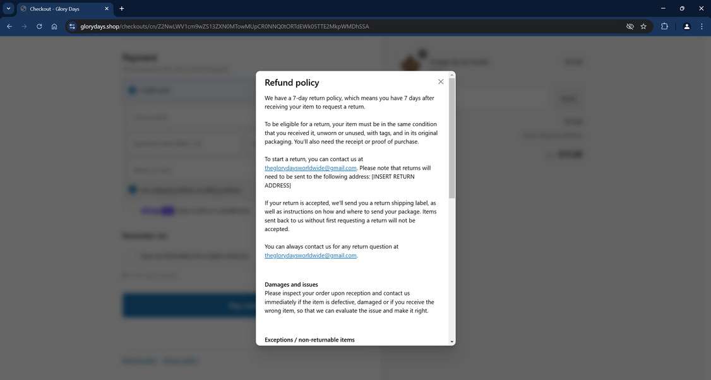Open the Extensions puzzle icon

[x=664, y=27]
